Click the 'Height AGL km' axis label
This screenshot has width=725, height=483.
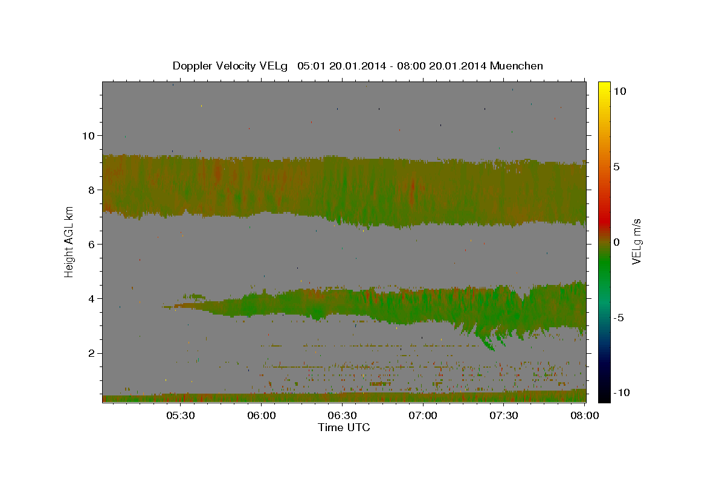tap(69, 241)
